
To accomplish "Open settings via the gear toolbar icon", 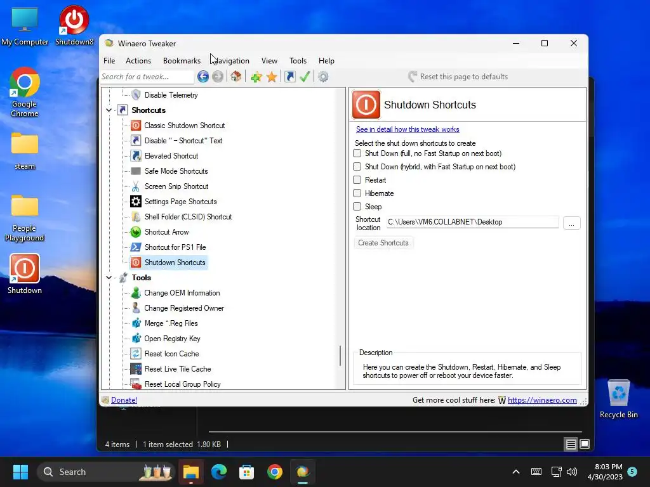I will point(323,77).
